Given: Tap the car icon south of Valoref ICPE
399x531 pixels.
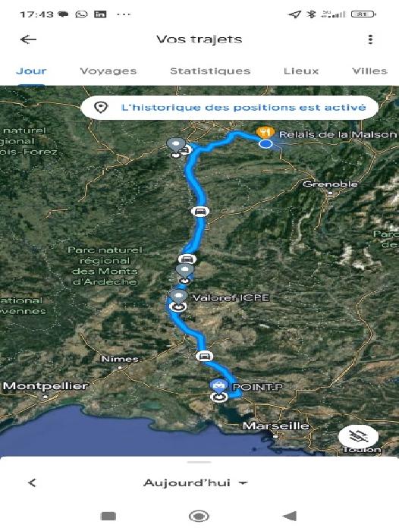Looking at the screenshot, I should point(204,357).
